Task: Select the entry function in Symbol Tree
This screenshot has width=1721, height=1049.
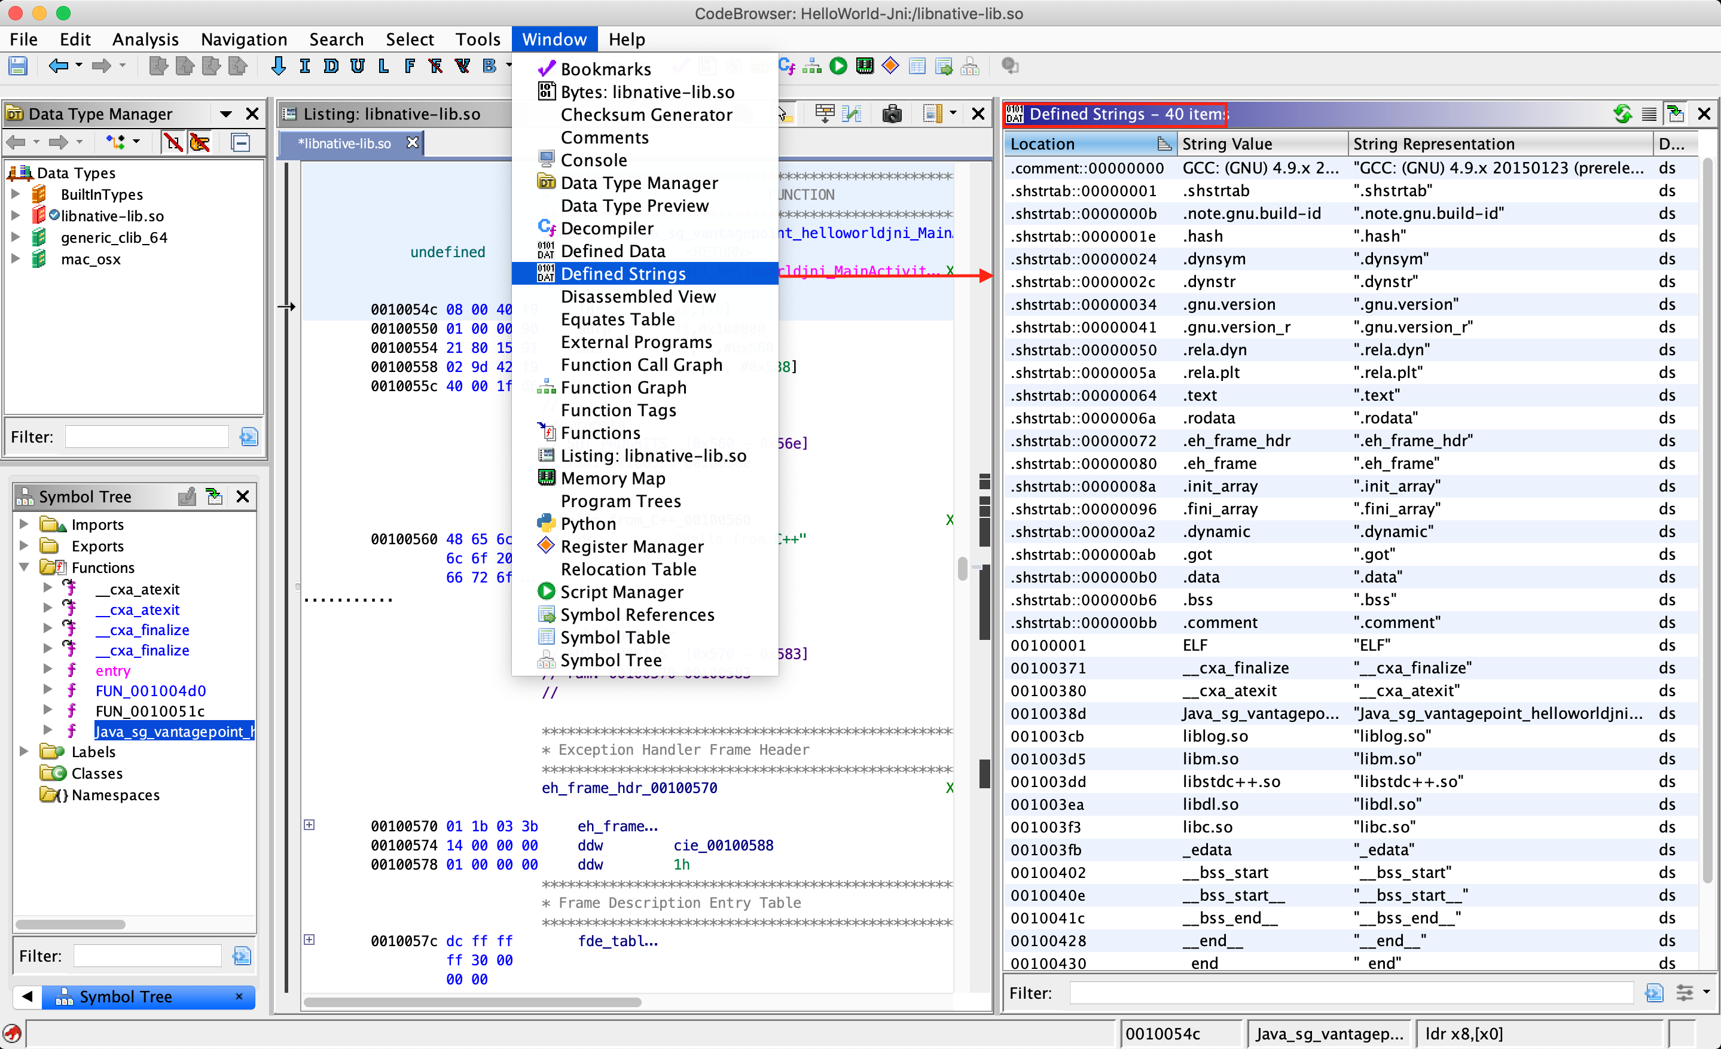Action: pyautogui.click(x=112, y=670)
